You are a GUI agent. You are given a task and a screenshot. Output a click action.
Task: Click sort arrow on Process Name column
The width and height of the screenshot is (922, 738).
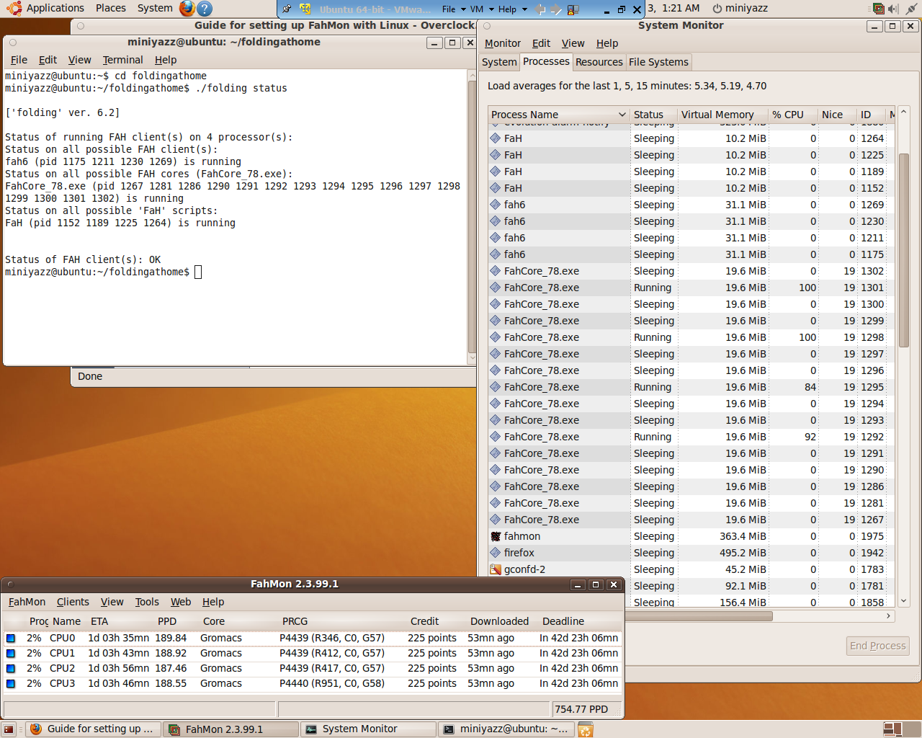(x=622, y=115)
